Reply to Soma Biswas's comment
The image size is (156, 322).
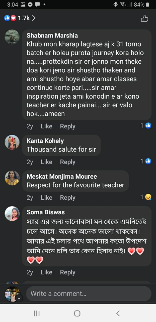click(67, 272)
